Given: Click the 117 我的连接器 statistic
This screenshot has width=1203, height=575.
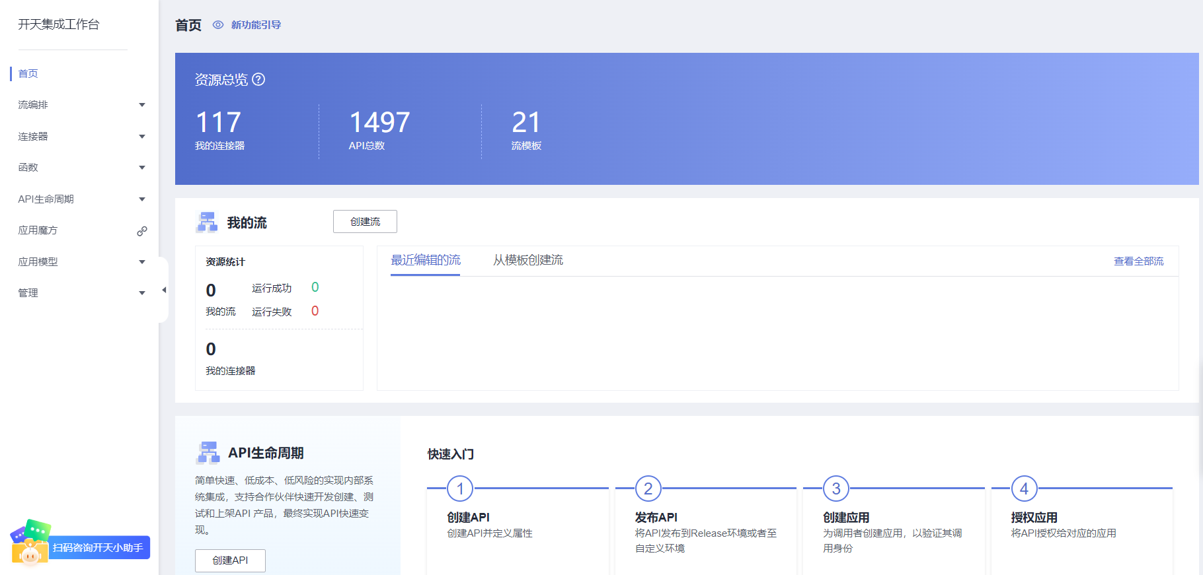Looking at the screenshot, I should click(x=220, y=130).
